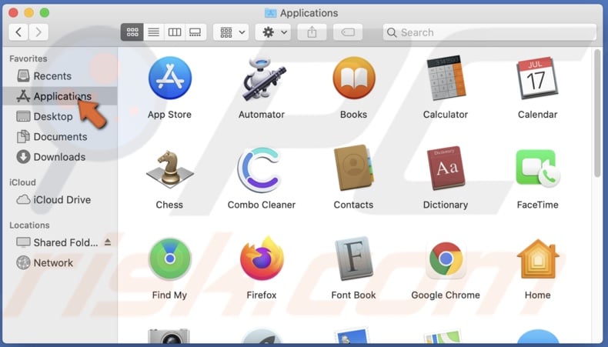Open the Find My app
This screenshot has height=347, width=608.
[x=169, y=259]
